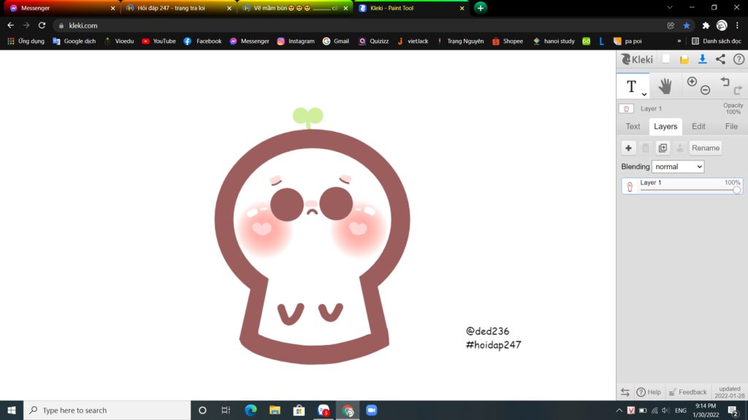Click the Type here to search box
Viewport: 748px width, 420px height.
(107, 410)
